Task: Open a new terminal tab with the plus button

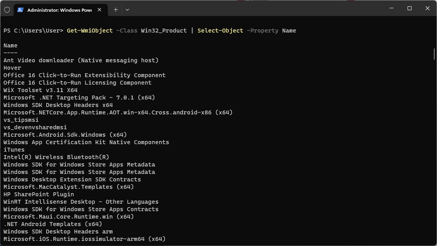Action: [x=116, y=10]
